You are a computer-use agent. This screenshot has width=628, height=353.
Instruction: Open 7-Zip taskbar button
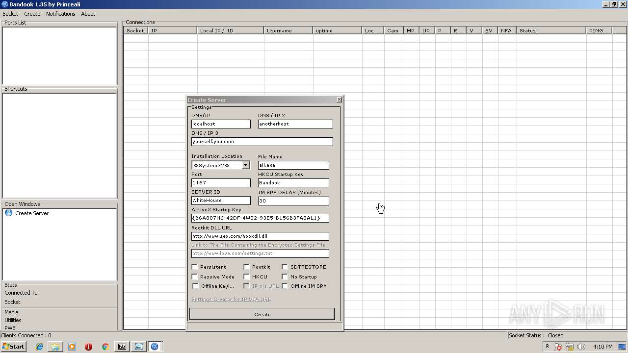pos(122,347)
